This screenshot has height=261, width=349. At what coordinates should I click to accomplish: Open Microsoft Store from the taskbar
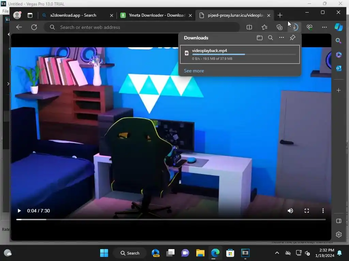click(230, 253)
